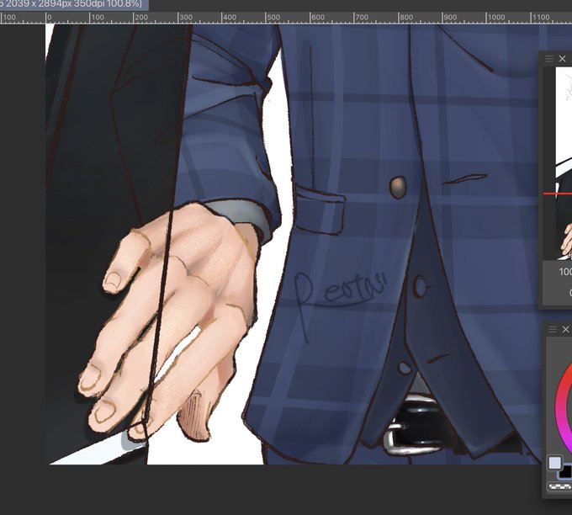Select the black sub color swatch

566,471
